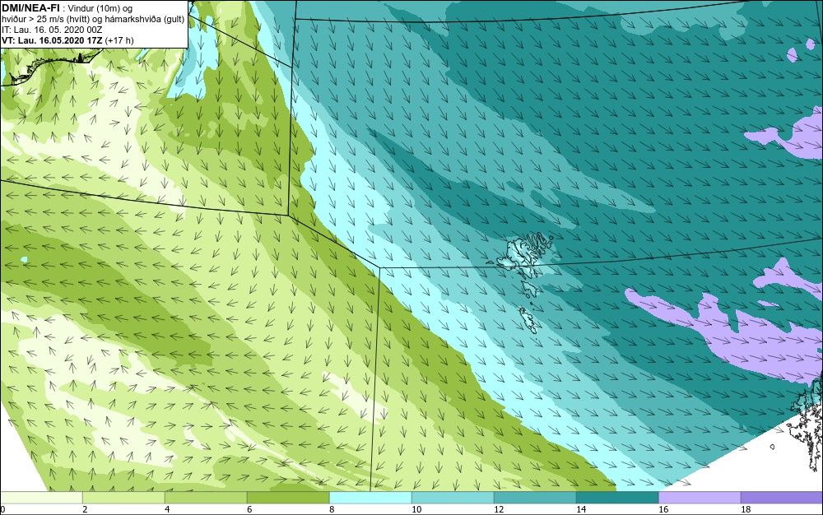Click the 0–2 m/s palest legend swatch
This screenshot has width=823, height=515.
(x=41, y=497)
